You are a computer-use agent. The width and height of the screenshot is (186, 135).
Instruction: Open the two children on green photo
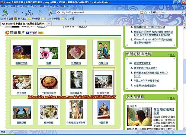click(103, 50)
